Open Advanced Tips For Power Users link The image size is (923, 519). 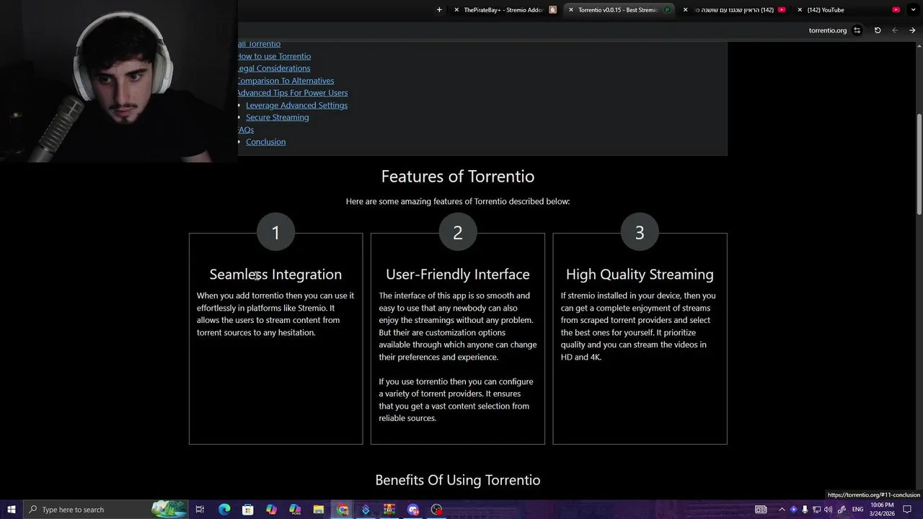(293, 93)
